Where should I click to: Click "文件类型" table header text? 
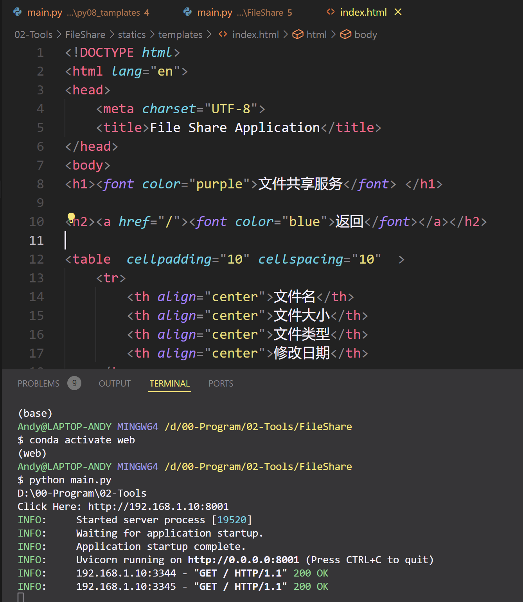[x=302, y=334]
